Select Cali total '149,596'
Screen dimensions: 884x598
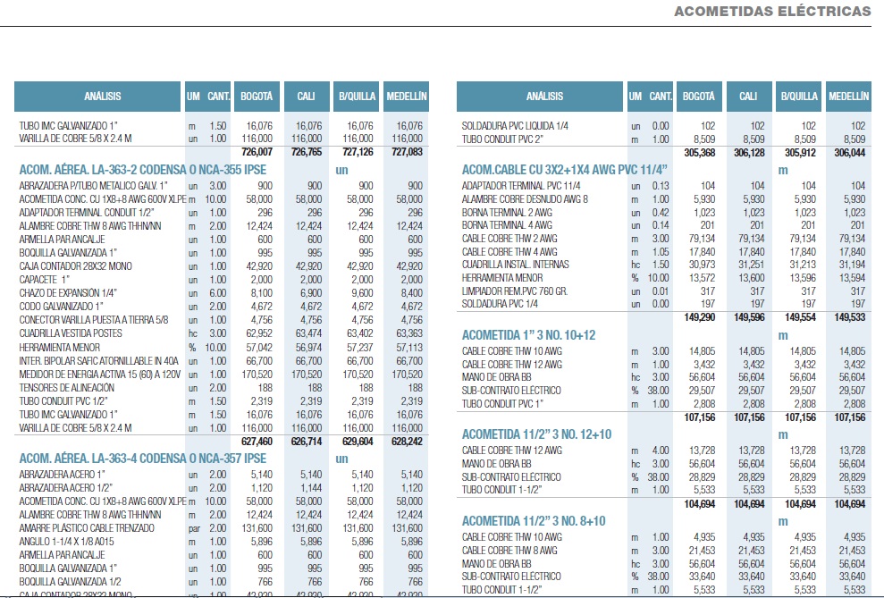tap(749, 318)
